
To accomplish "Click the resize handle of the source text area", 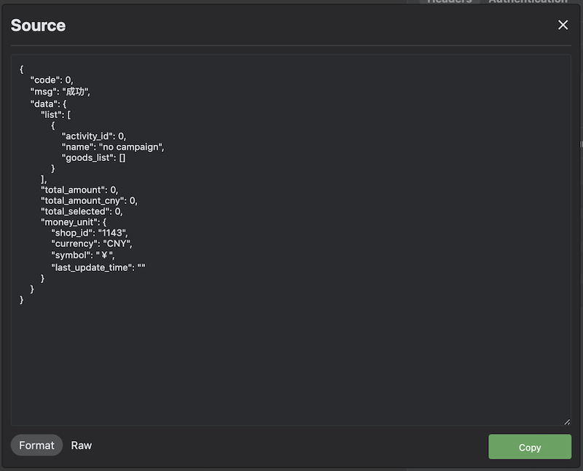I will 567,421.
